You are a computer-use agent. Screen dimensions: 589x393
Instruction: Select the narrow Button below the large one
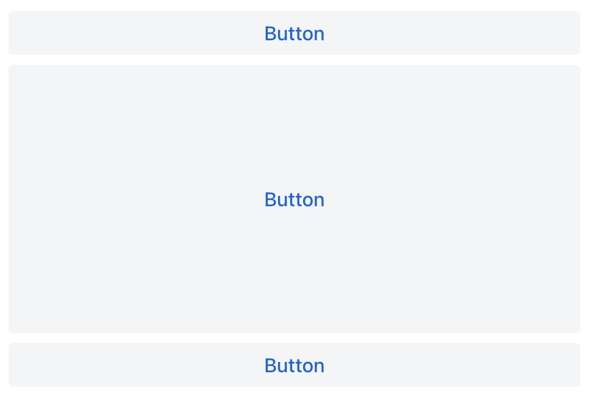294,365
